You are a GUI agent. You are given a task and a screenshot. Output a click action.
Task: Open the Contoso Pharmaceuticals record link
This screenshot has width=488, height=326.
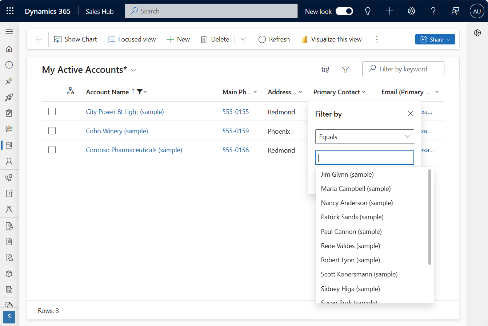pos(134,150)
